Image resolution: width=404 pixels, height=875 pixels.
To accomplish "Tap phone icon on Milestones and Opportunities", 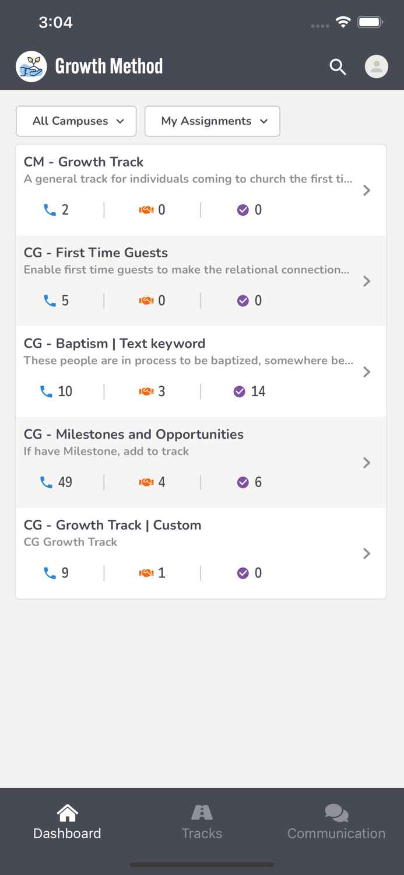I will point(46,482).
